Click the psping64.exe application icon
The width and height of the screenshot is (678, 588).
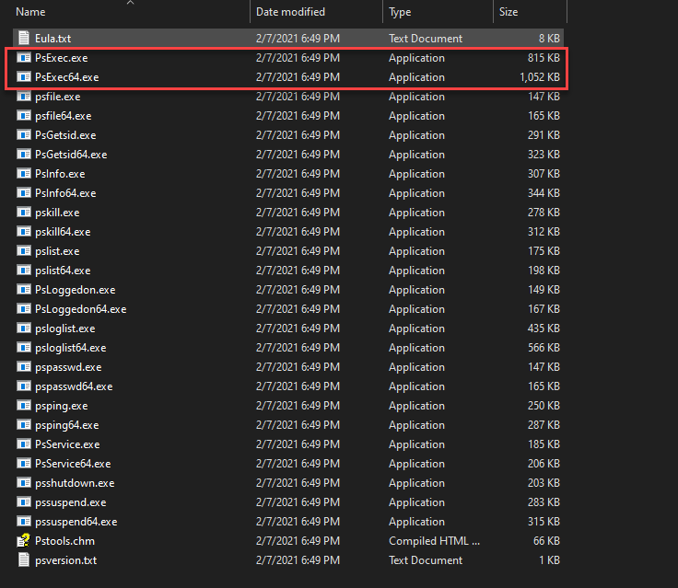(24, 424)
